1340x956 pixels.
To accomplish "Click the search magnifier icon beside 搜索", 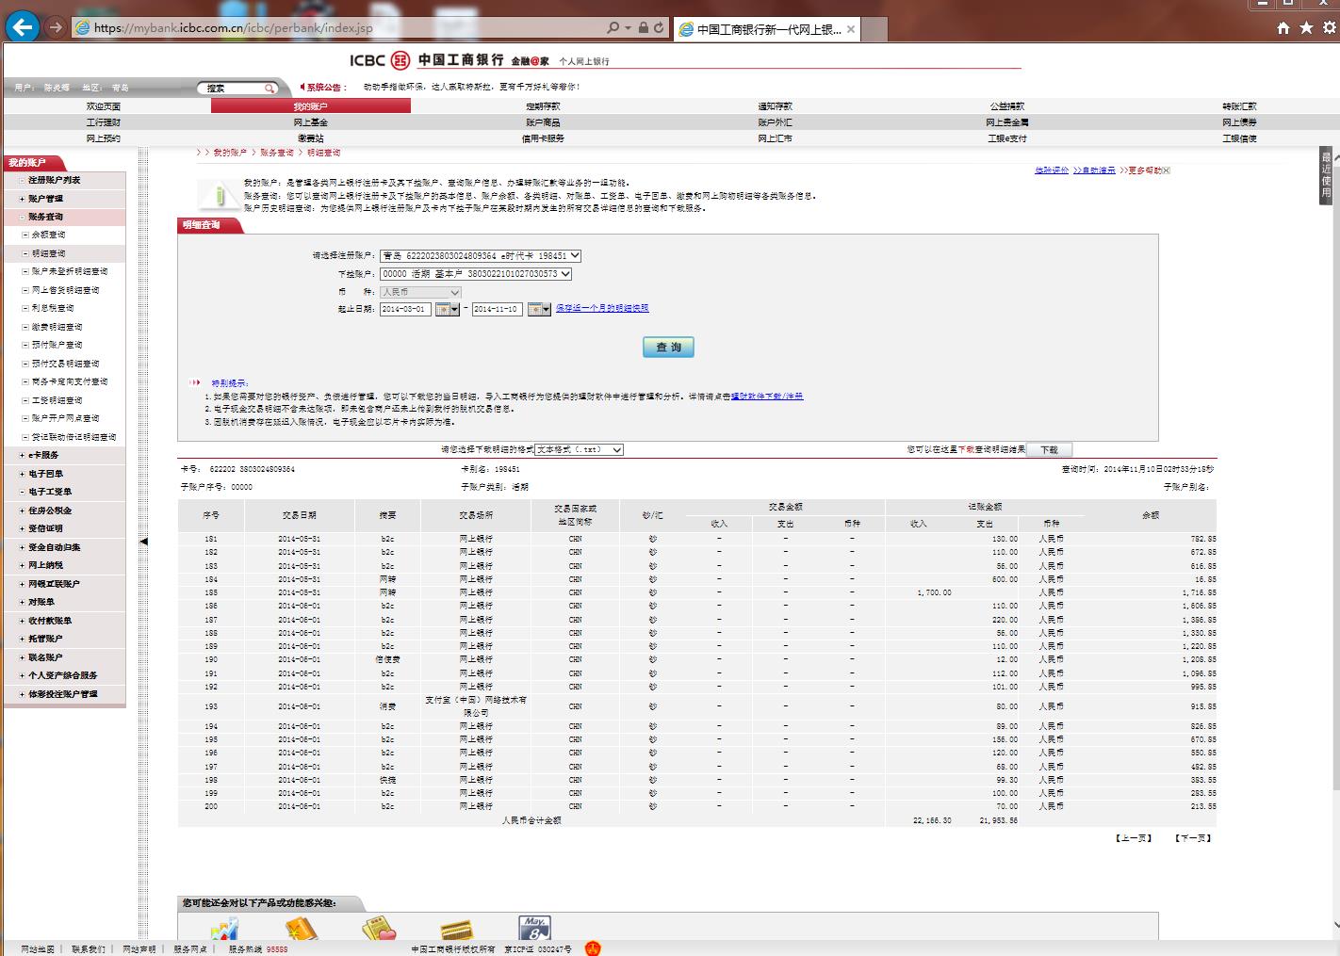I will click(x=270, y=89).
